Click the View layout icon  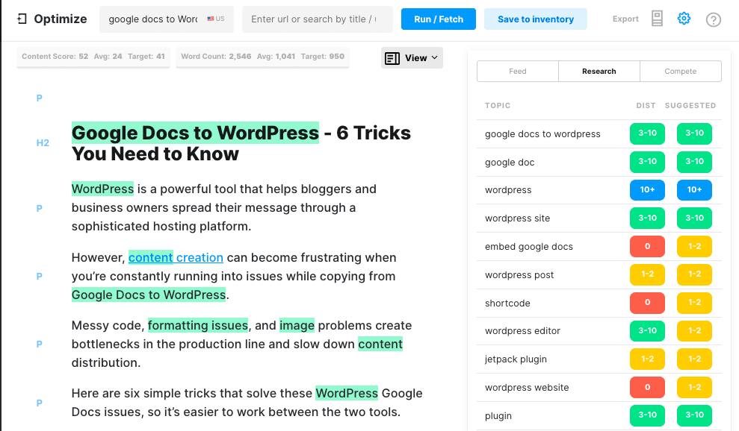(392, 58)
